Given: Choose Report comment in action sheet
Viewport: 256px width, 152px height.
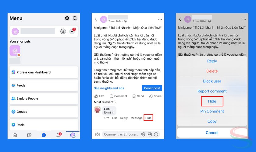Looking at the screenshot, I should [x=212, y=91].
